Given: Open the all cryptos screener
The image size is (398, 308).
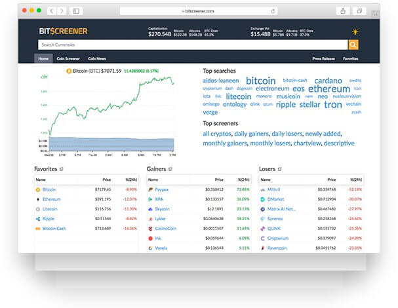Looking at the screenshot, I should coord(217,134).
